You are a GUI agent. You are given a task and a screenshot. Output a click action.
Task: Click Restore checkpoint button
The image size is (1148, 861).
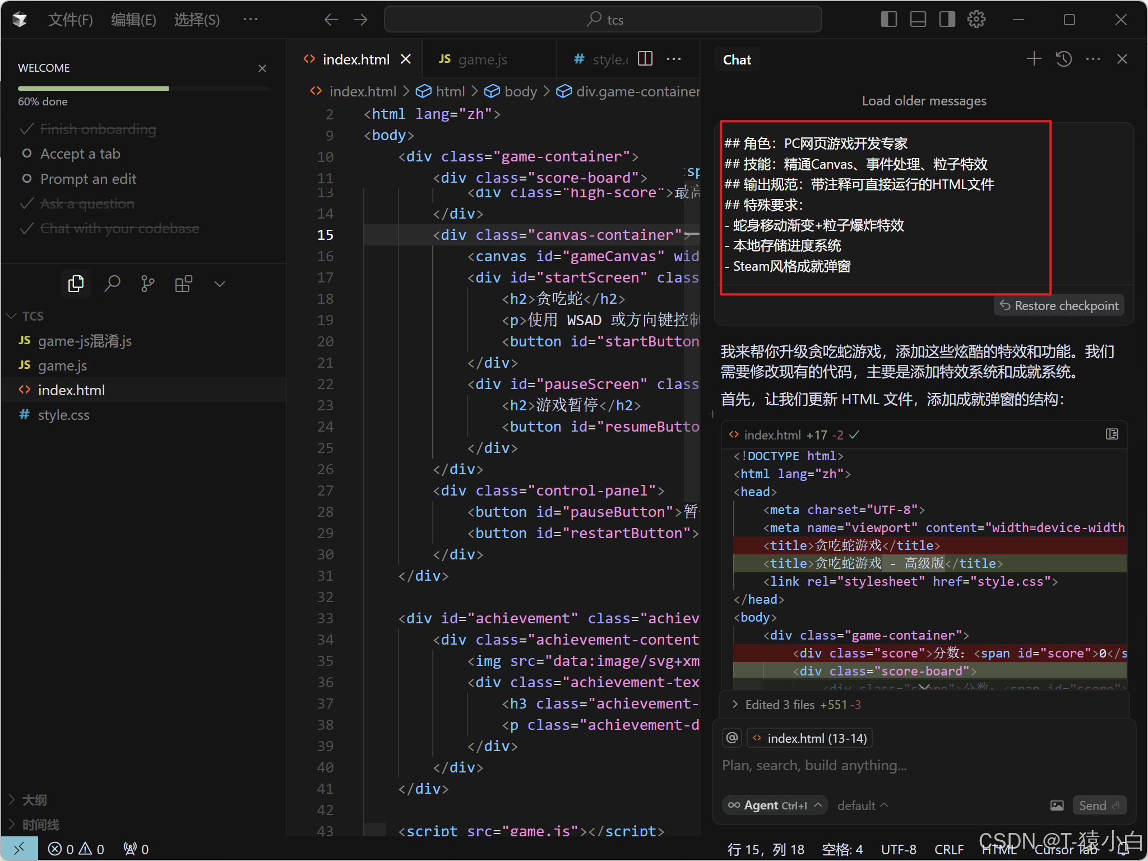1059,305
